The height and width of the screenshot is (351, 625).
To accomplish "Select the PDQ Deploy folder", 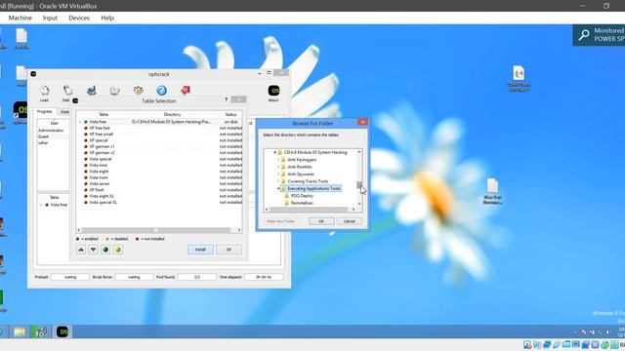I will [x=299, y=196].
